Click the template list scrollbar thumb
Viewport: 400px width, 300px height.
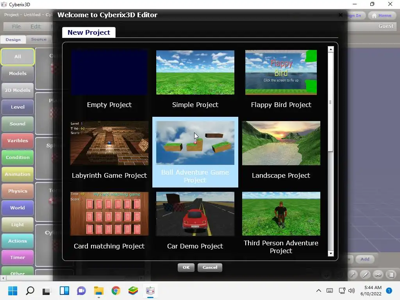pos(330,102)
